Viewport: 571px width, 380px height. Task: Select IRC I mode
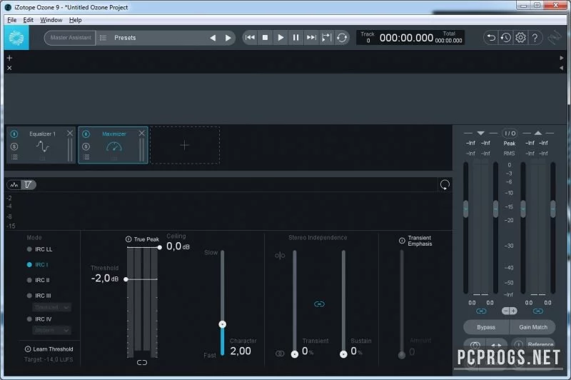[x=38, y=264]
